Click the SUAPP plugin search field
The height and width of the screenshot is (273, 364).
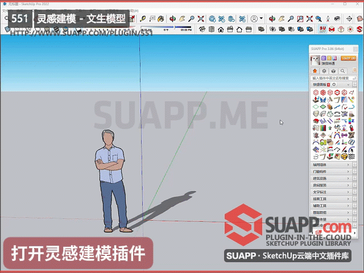point(333,77)
